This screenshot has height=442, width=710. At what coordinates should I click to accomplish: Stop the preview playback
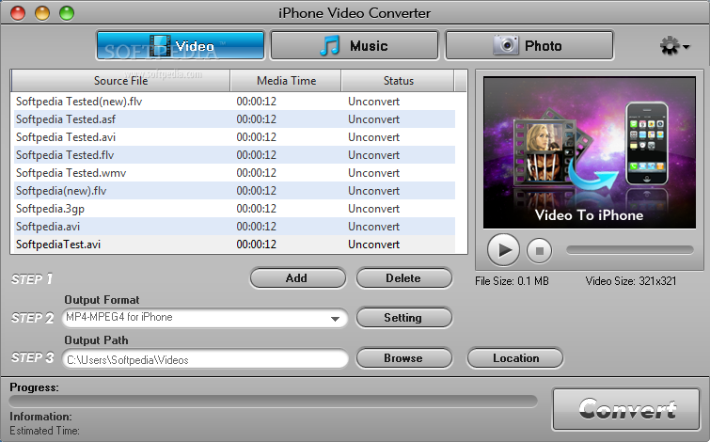[x=539, y=250]
